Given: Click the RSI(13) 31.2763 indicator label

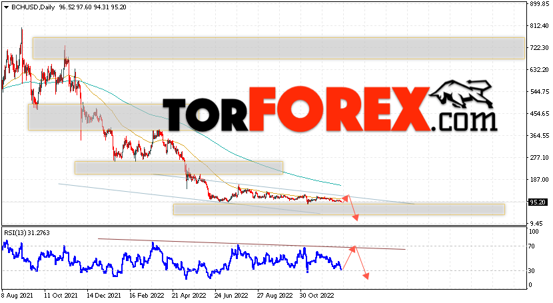Looking at the screenshot, I should (27, 233).
